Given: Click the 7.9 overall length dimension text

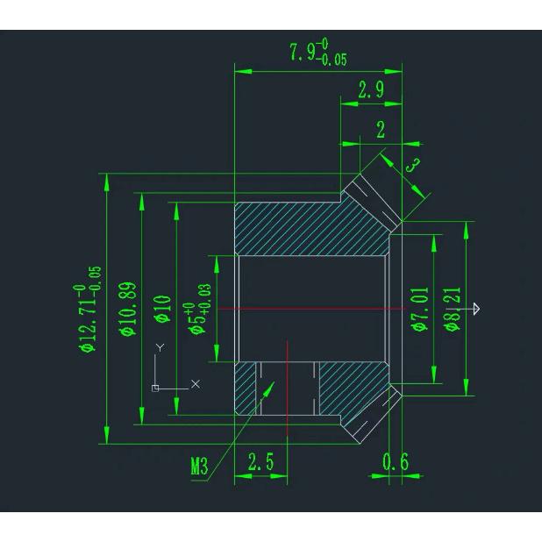Looking at the screenshot, I should (x=318, y=53).
